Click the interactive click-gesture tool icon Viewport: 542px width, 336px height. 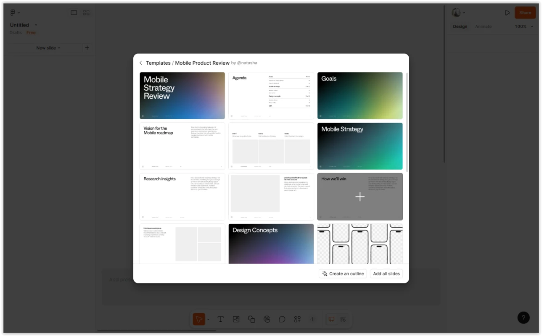267,319
